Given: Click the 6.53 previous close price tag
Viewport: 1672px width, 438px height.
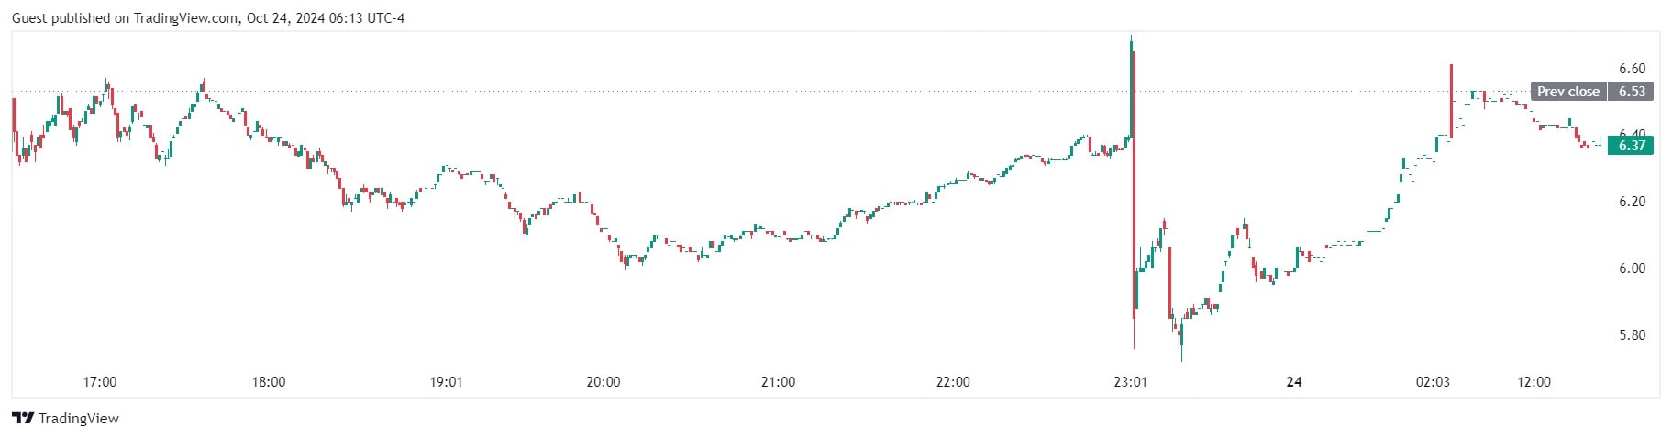Looking at the screenshot, I should coord(1631,92).
